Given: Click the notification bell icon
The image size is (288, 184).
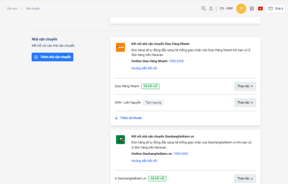Looking at the screenshot, I should click(x=211, y=9).
